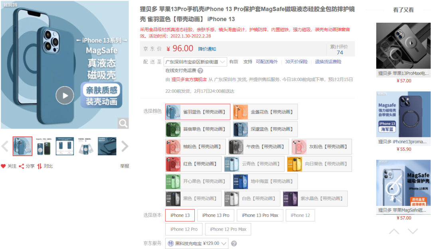Choose version iPhone 13

(180, 215)
